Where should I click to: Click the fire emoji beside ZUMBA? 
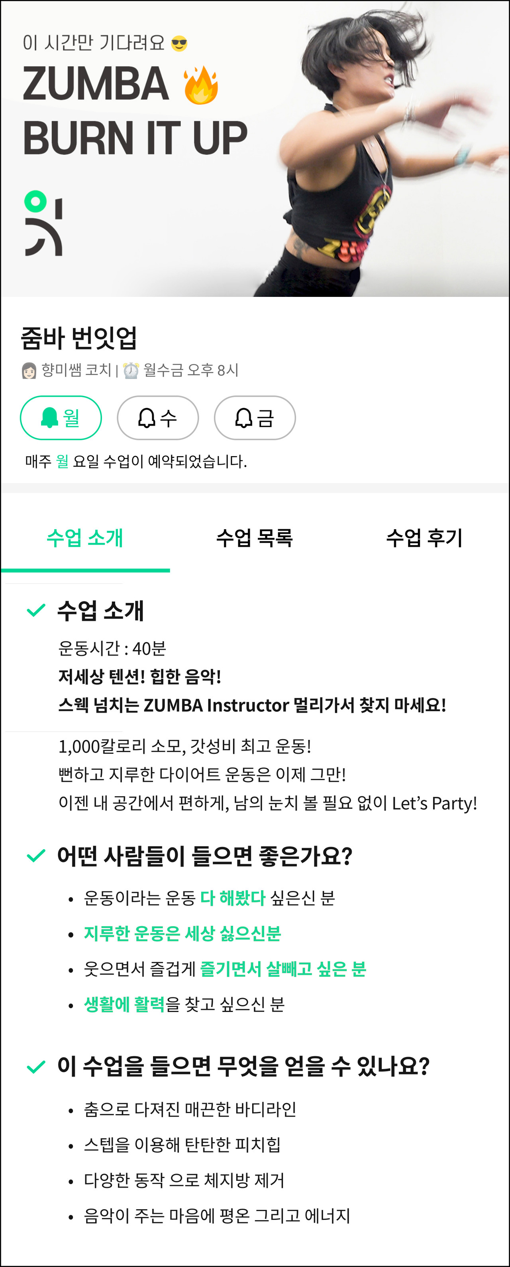pyautogui.click(x=201, y=85)
